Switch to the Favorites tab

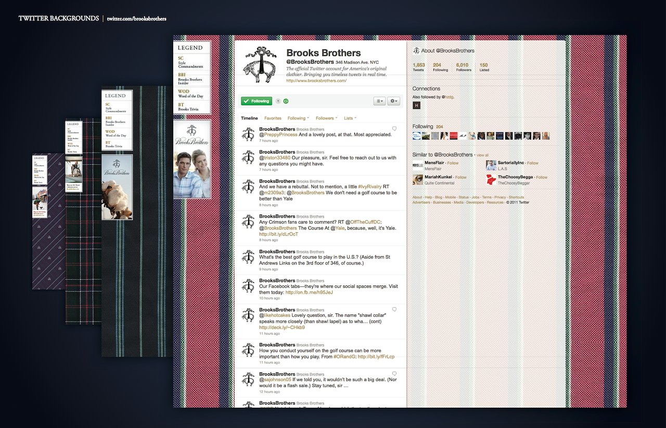click(273, 118)
